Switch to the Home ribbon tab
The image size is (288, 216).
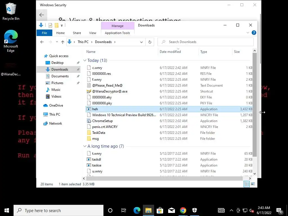point(60,33)
